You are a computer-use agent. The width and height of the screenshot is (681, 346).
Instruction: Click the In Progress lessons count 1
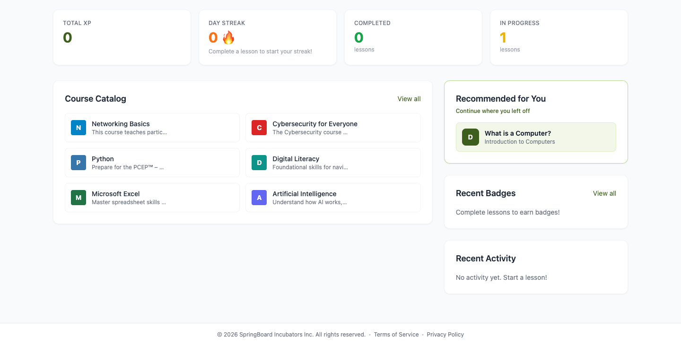coord(503,38)
